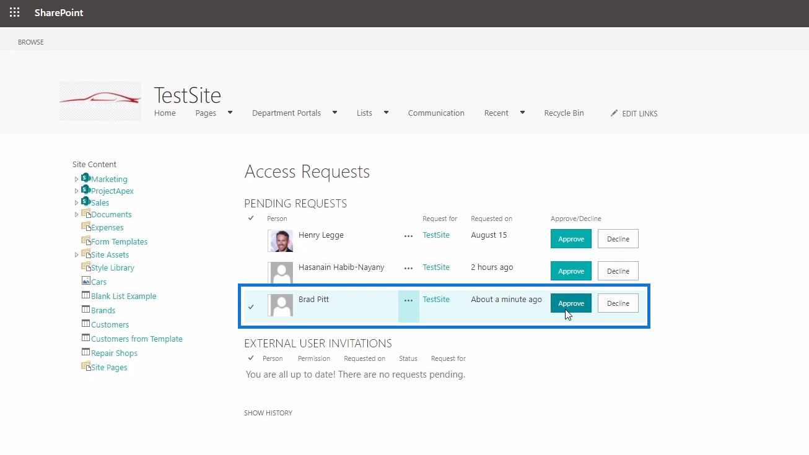Open the Pages navigation dropdown arrow

[230, 113]
